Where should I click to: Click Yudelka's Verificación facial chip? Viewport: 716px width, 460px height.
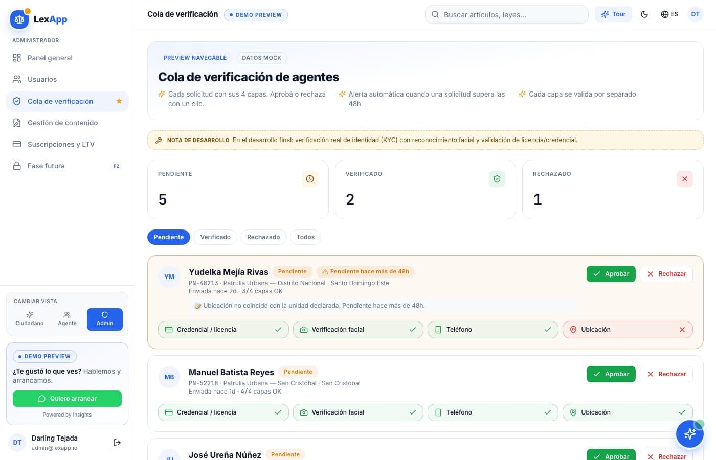[358, 330]
